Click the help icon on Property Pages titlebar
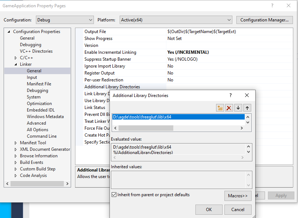The width and height of the screenshot is (298, 218). 272,6
